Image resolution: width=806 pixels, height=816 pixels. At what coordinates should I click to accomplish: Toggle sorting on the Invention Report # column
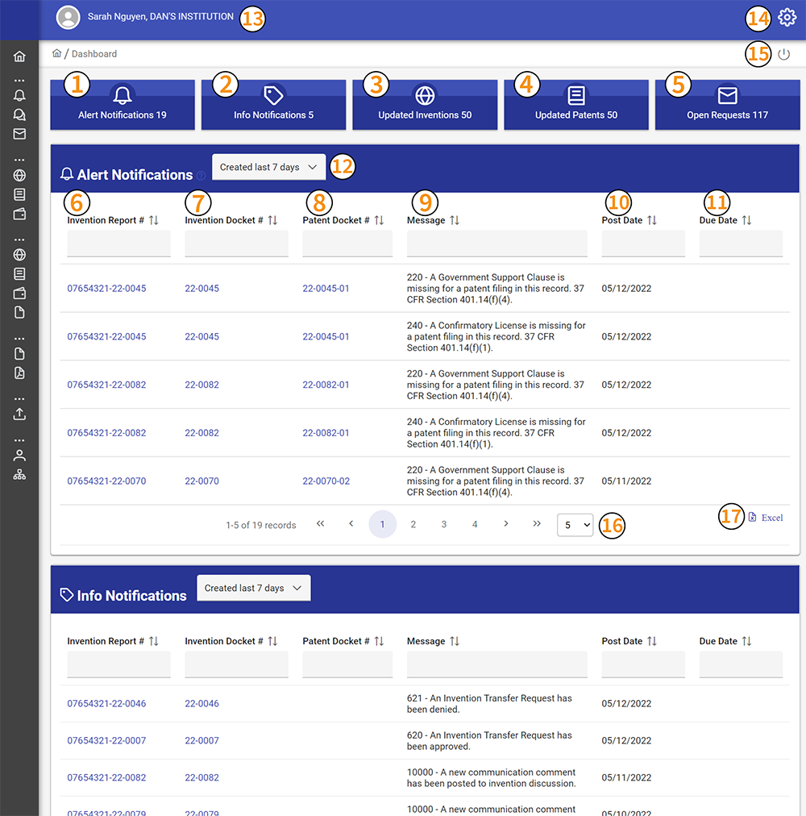tap(153, 219)
